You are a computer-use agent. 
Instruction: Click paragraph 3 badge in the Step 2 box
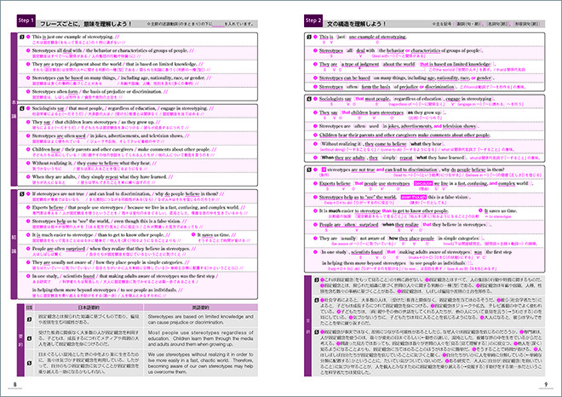(x=309, y=37)
